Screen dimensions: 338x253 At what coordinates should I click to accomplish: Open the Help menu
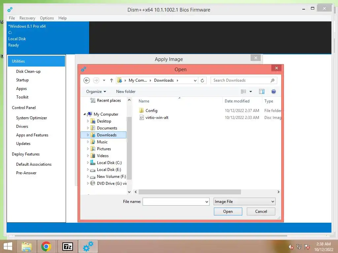pyautogui.click(x=62, y=18)
